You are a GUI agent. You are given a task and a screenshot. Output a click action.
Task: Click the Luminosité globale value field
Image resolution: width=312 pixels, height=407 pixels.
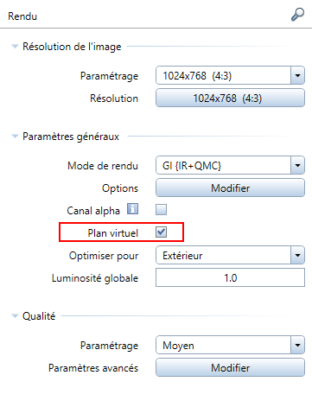(x=230, y=277)
